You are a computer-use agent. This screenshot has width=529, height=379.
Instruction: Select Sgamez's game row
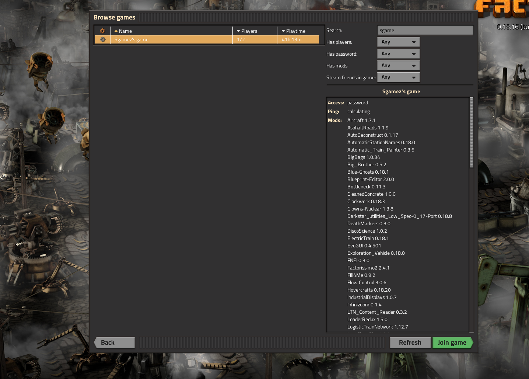coord(207,39)
